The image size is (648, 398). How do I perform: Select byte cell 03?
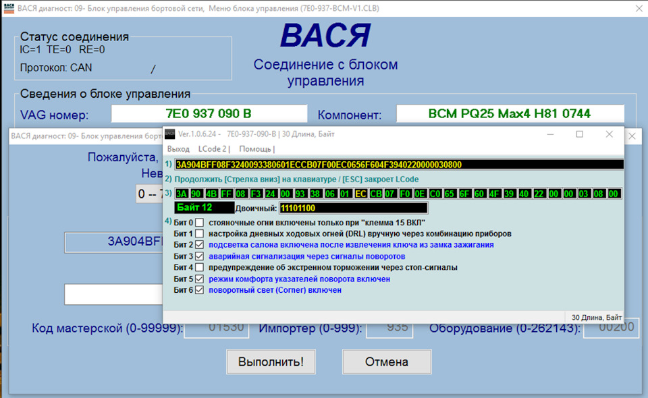coord(583,194)
